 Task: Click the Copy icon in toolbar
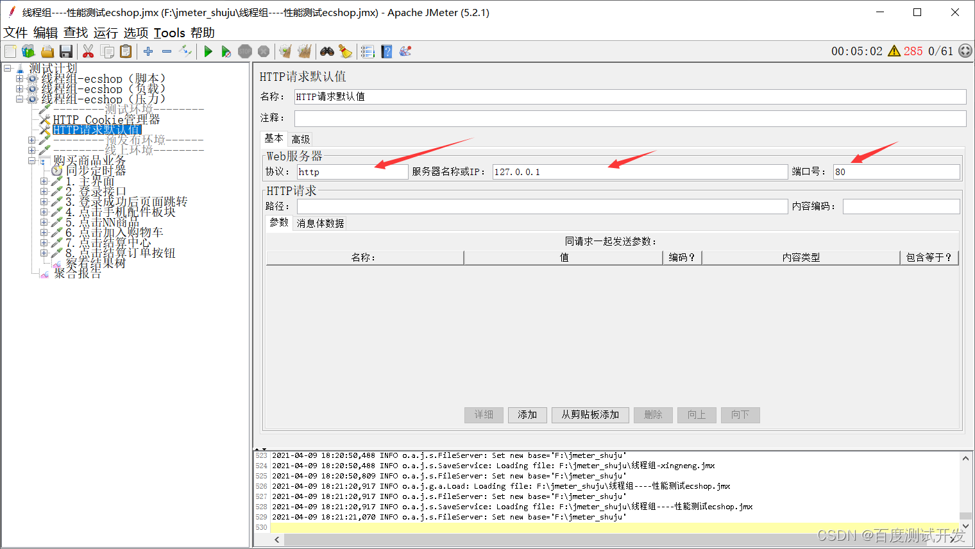click(x=107, y=51)
